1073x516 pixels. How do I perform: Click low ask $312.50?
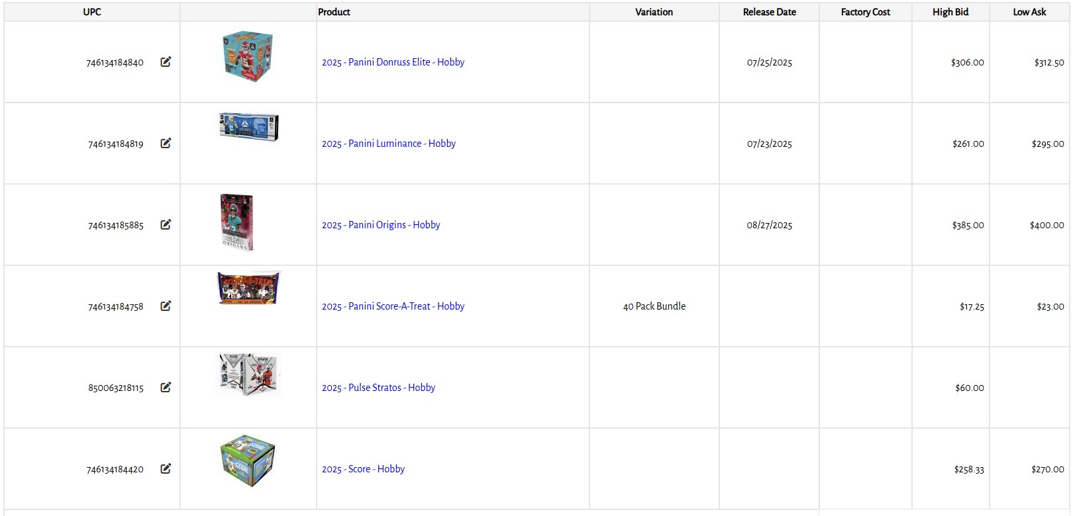coord(1049,63)
